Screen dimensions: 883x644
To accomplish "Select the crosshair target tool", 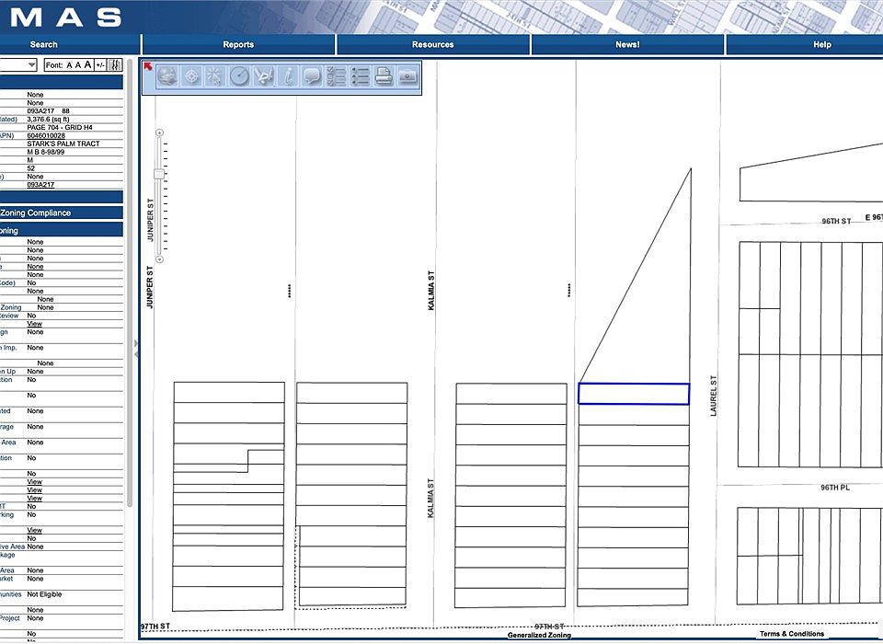I will pyautogui.click(x=191, y=76).
